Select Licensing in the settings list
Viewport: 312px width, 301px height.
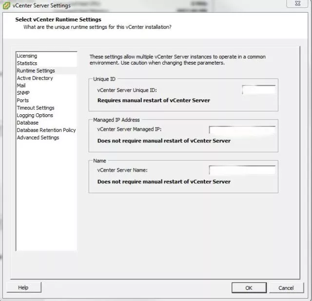[47, 56]
